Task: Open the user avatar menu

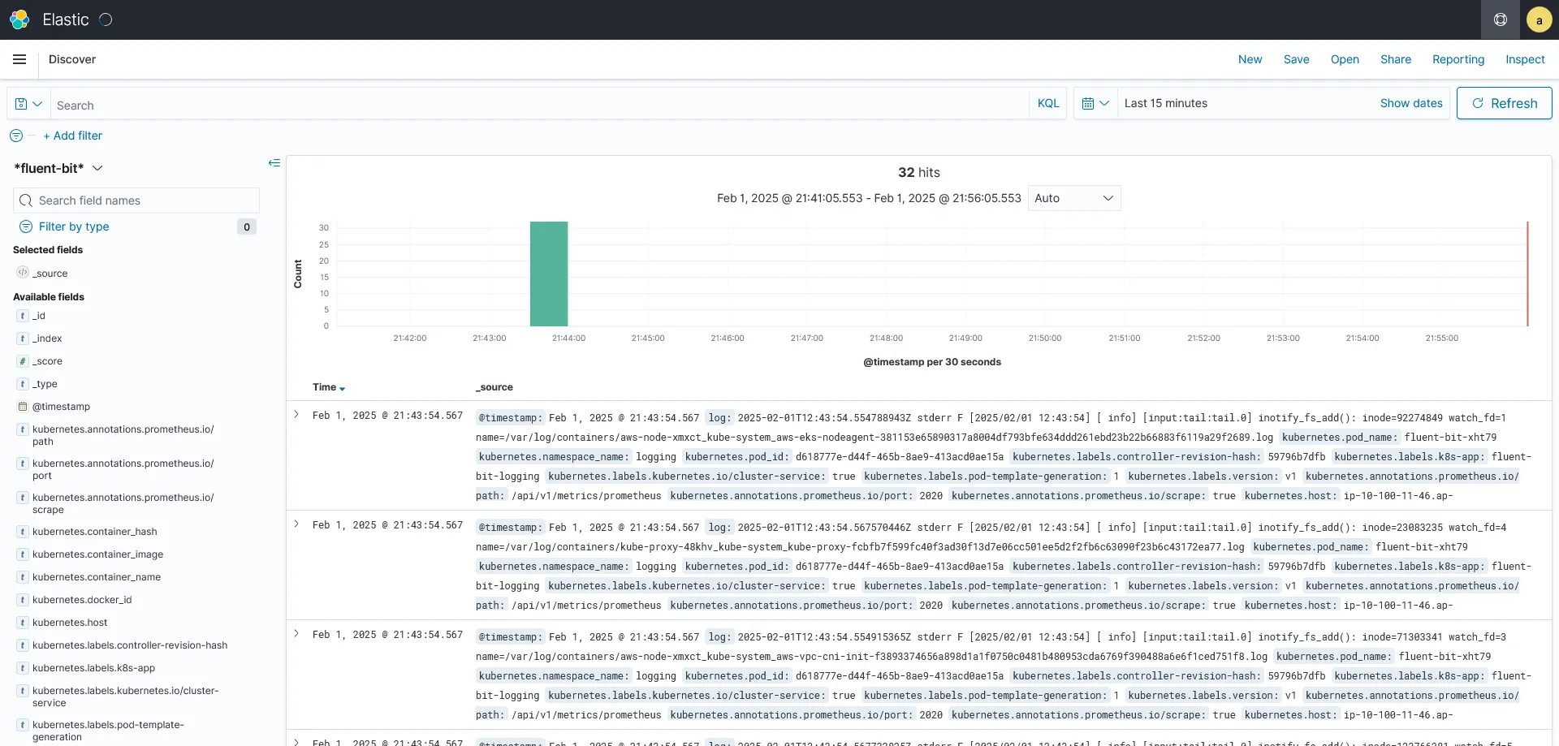Action: pos(1539,19)
